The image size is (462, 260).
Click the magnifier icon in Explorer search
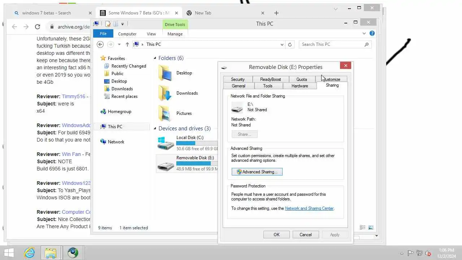367,44
